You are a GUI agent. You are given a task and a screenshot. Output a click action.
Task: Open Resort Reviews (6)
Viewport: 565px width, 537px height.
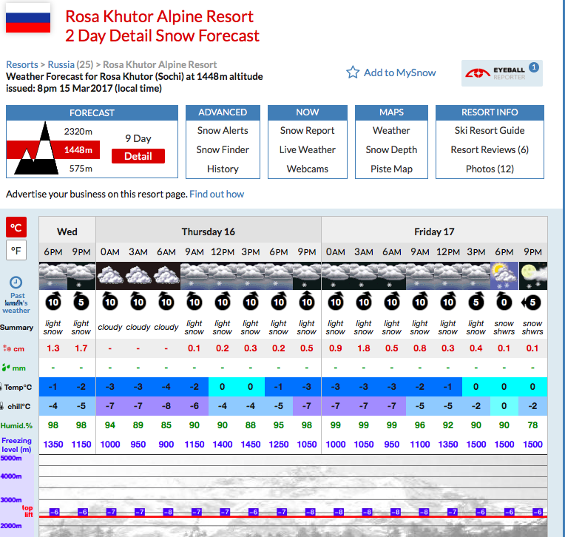click(x=490, y=149)
